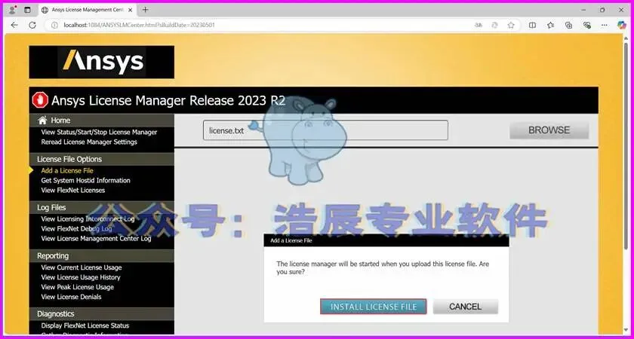Click the Ansys License Manager Release title

tap(168, 100)
